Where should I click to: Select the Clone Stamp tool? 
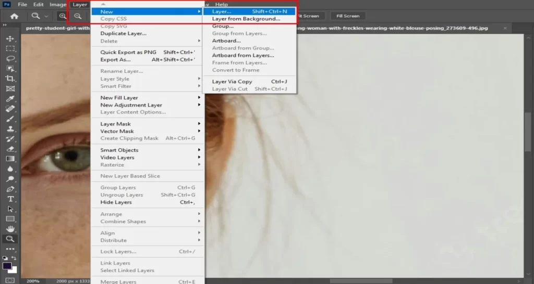(10, 129)
